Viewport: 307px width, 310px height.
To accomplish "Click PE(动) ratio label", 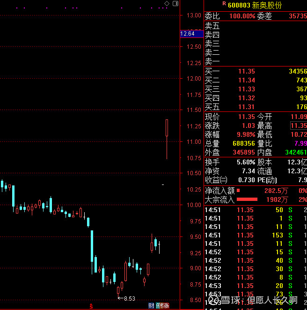I will point(267,180).
